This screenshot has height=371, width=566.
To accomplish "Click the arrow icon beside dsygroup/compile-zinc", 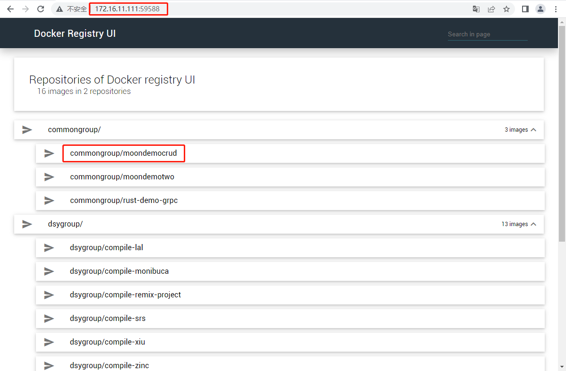I will click(49, 365).
